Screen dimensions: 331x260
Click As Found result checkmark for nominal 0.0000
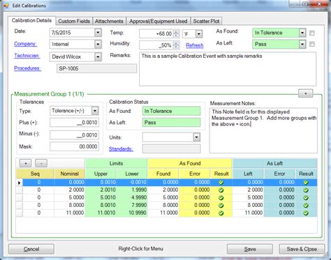[x=221, y=183]
